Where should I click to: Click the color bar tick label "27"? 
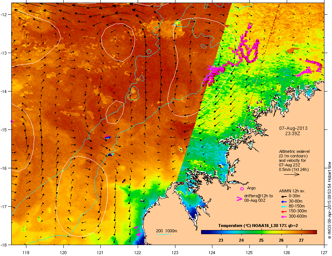click(301, 240)
